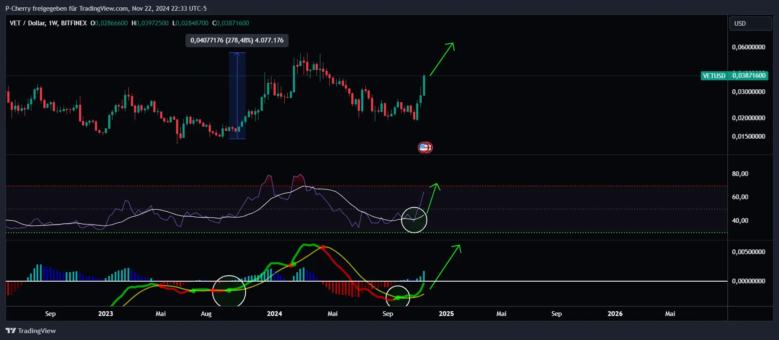779x340 pixels.
Task: Click the 0,00000000 MACD zero scale label
Action: [x=749, y=281]
